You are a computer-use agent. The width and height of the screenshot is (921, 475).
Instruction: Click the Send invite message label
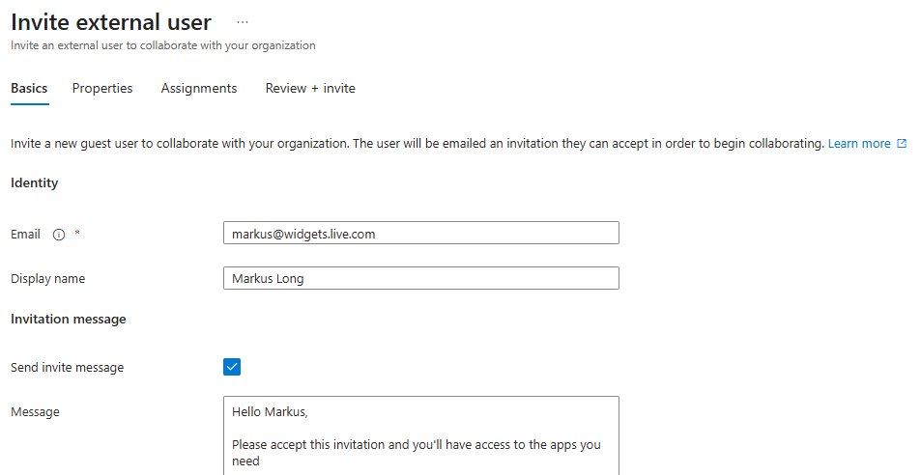pyautogui.click(x=67, y=368)
